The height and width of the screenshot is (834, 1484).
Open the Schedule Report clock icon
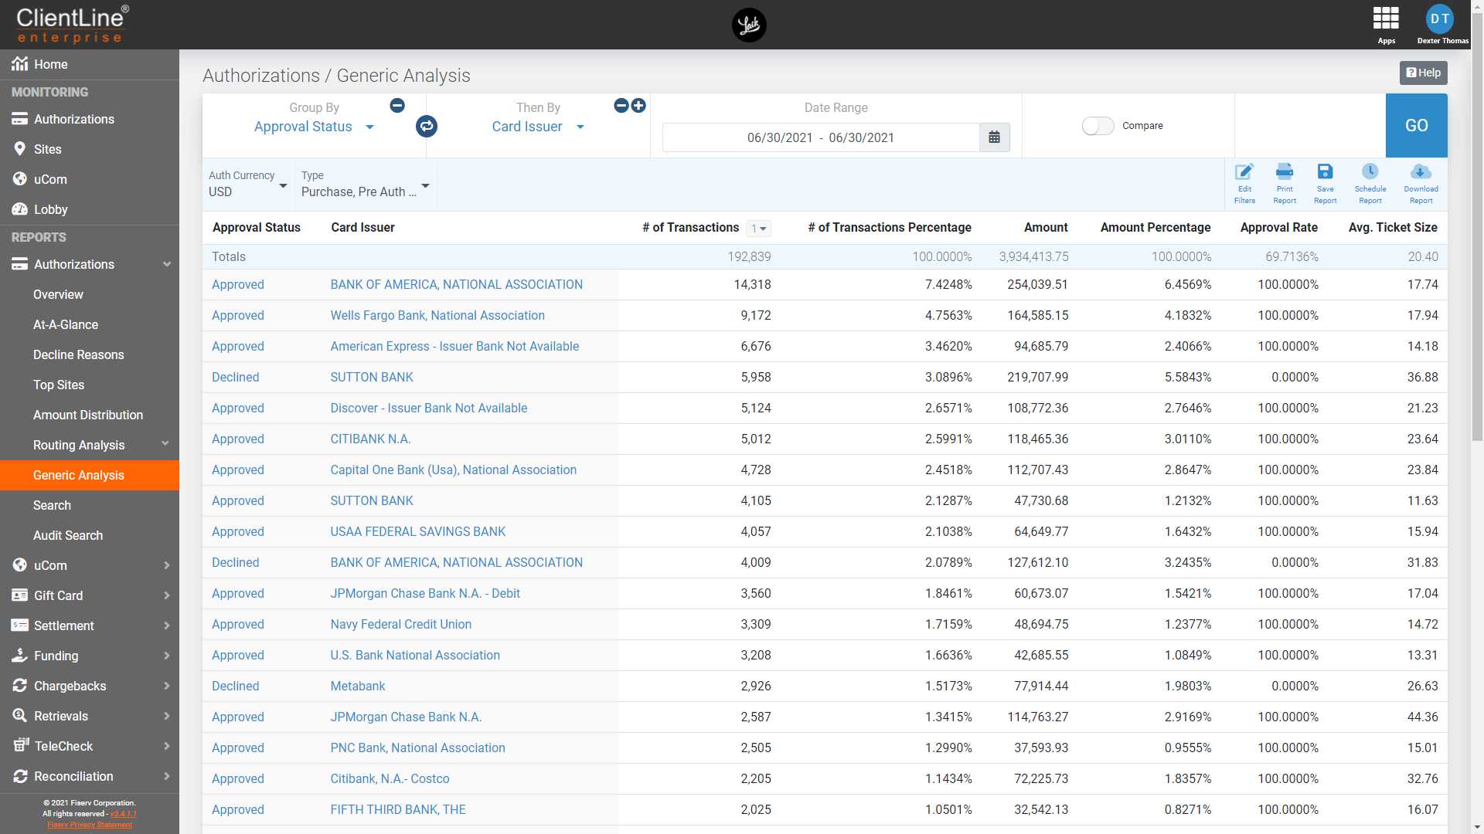click(1370, 172)
